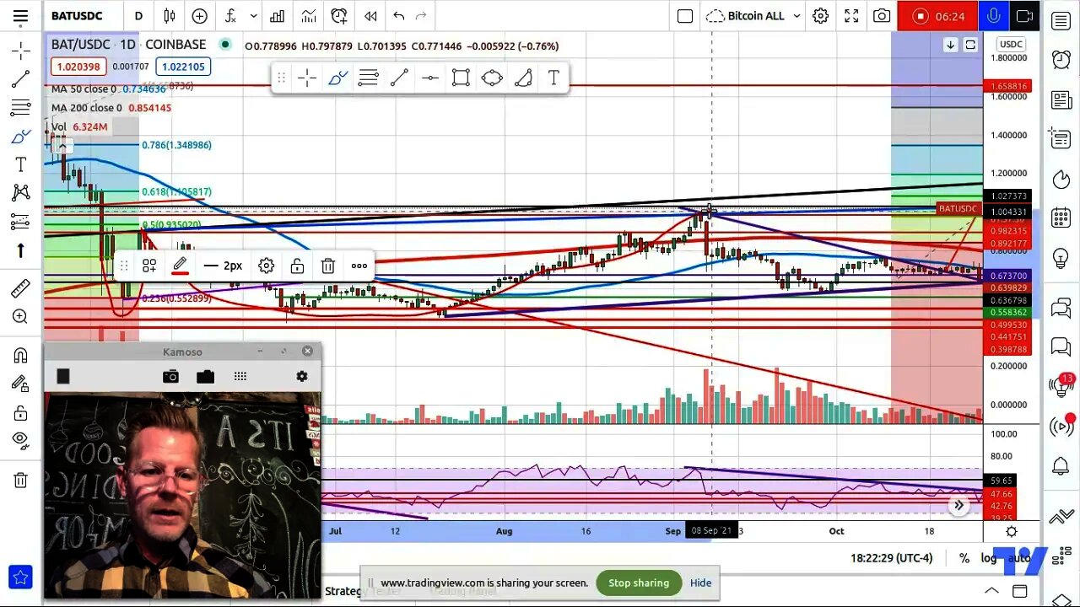Viewport: 1080px width, 607px height.
Task: Open notifications bell in right sidebar
Action: (1061, 465)
